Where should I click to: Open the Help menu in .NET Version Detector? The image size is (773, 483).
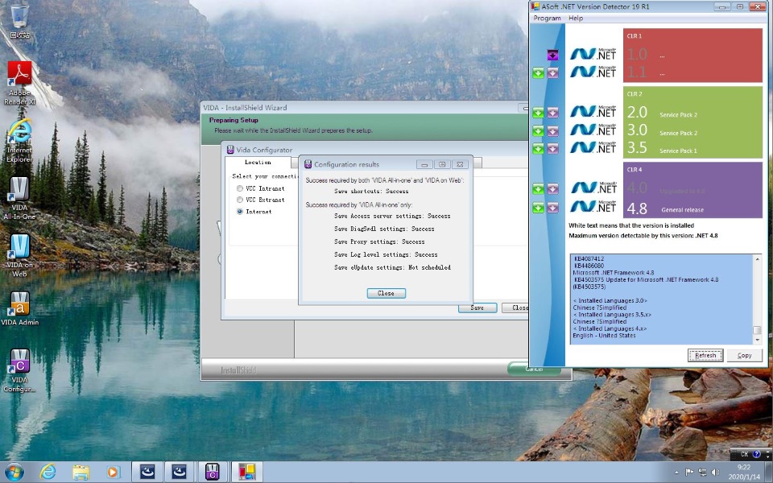(576, 19)
